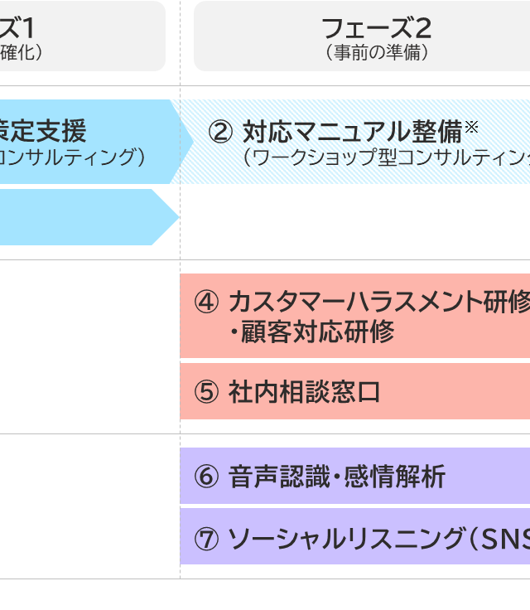
Task: Open the 対応マニュアル整備 item
Action: 350,132
